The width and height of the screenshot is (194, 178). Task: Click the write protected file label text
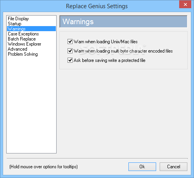109,60
